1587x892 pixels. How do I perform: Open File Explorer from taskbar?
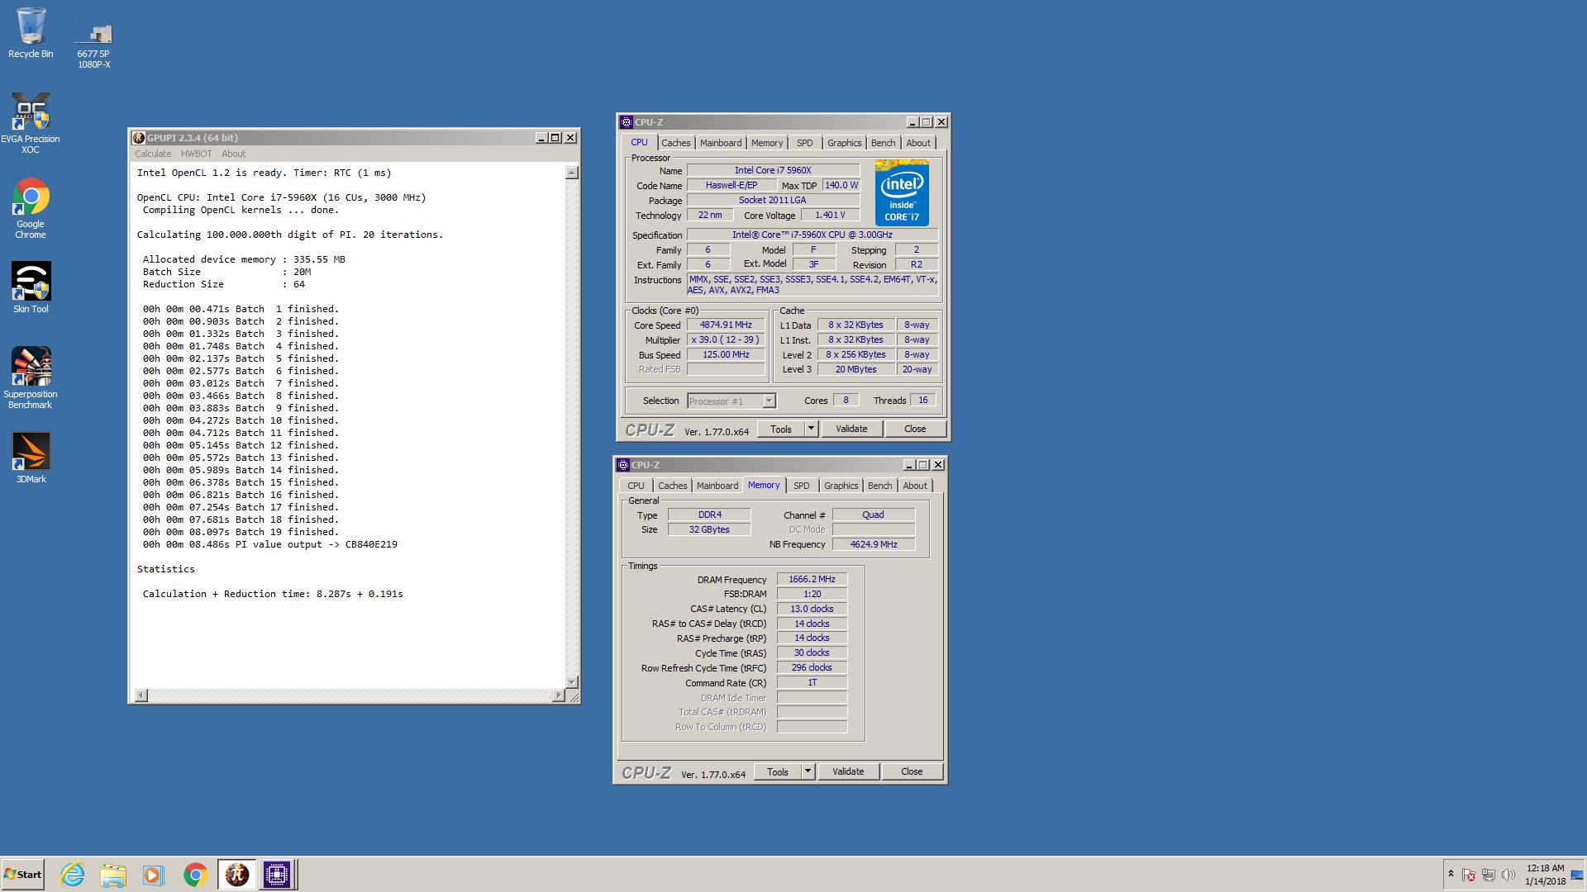(113, 875)
